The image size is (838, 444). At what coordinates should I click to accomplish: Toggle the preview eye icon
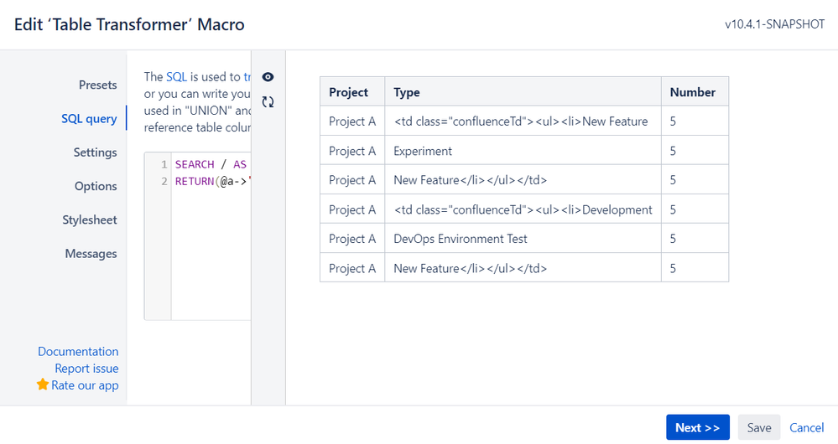pos(268,77)
